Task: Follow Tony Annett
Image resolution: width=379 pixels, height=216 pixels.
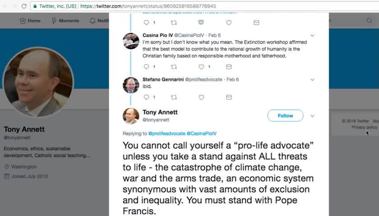Action: (285, 116)
